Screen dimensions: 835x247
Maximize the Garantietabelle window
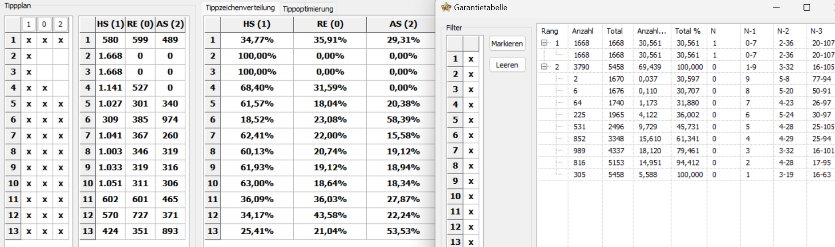(807, 7)
